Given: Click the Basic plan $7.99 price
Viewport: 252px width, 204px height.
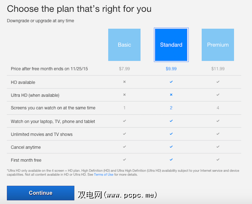Looking at the screenshot, I should click(124, 69).
